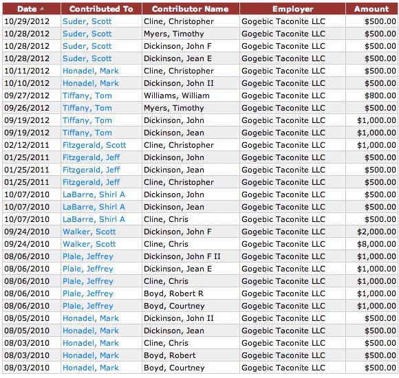Open LaBarre, Shirl A link beside Dickinson, John

(94, 194)
